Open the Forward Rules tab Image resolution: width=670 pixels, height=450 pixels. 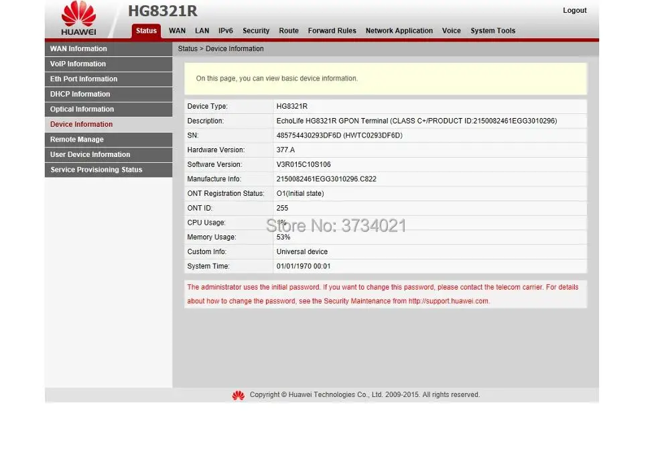[x=332, y=31]
